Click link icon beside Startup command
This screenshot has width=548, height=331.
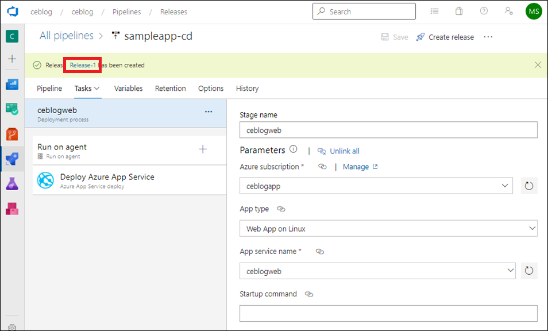[x=309, y=294]
